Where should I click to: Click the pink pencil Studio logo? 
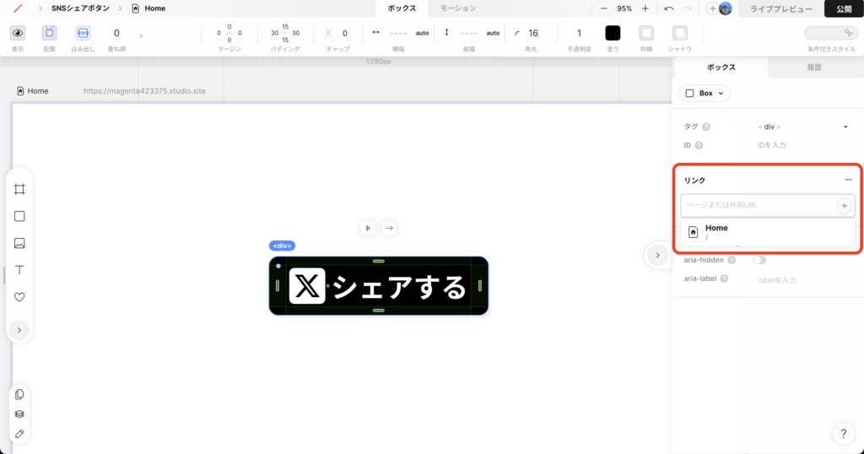[x=19, y=8]
